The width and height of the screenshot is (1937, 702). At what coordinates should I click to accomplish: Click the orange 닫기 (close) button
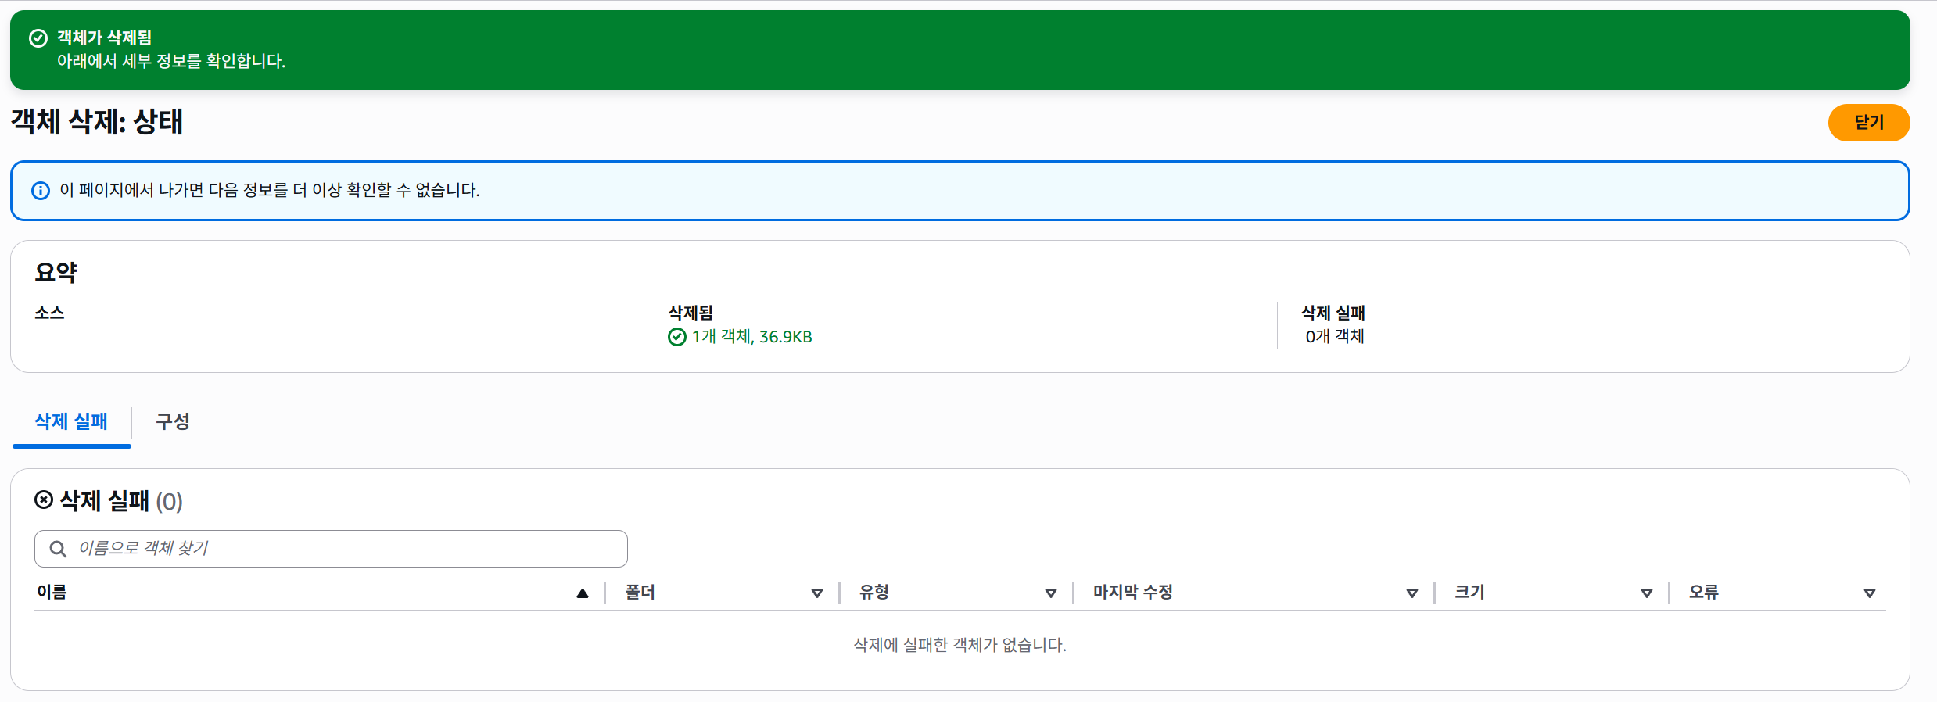1868,123
